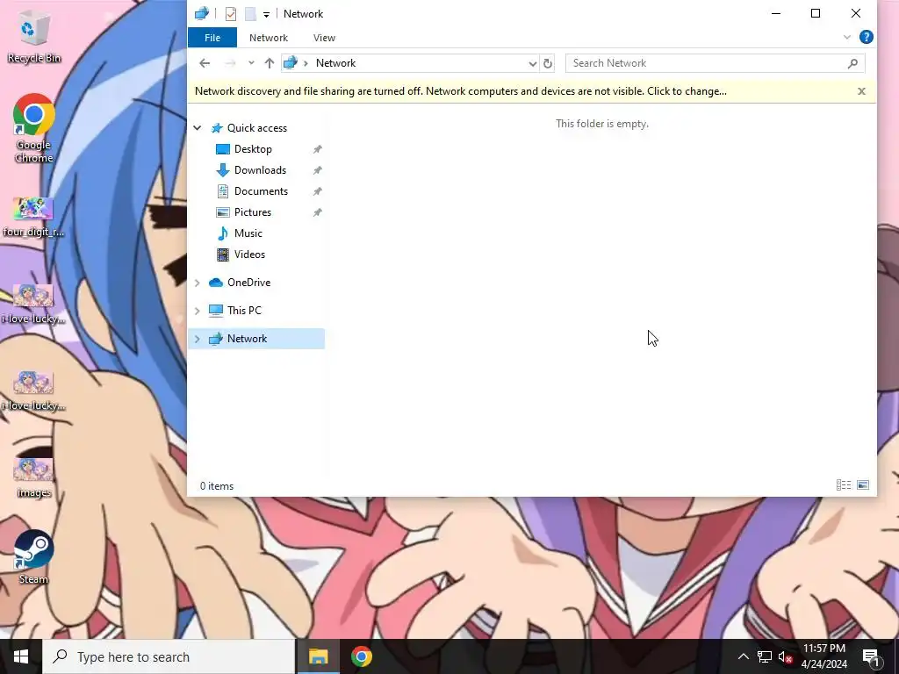
Task: Expand the Network tree node
Action: point(198,339)
